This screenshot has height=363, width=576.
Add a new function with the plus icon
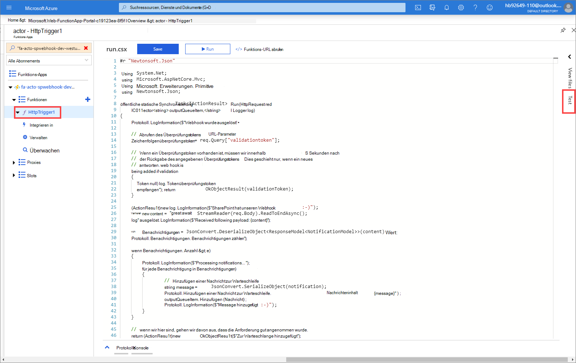pos(87,99)
